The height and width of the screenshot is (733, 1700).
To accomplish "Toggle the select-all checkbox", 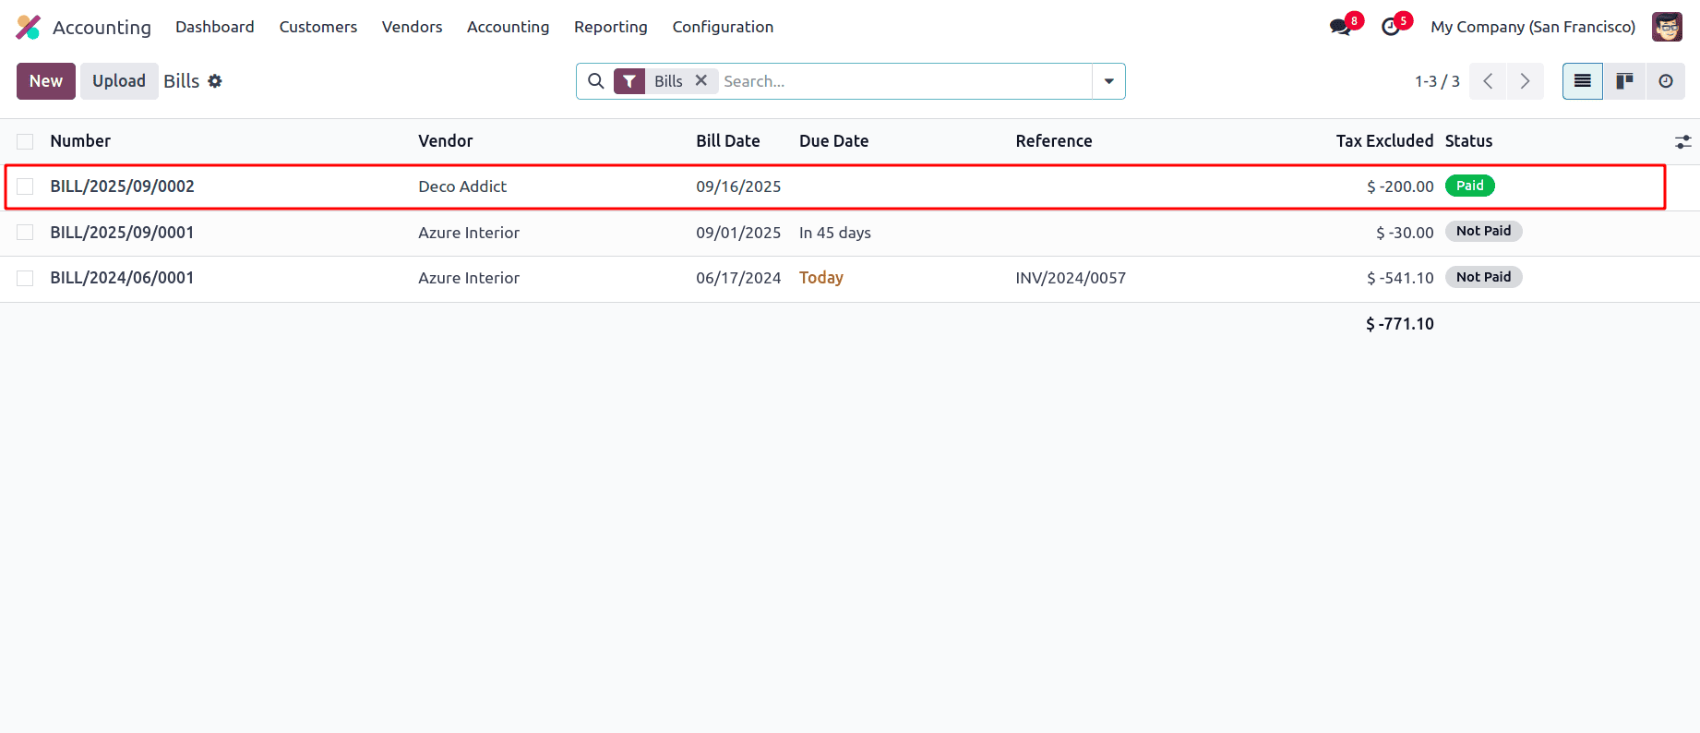I will (25, 141).
